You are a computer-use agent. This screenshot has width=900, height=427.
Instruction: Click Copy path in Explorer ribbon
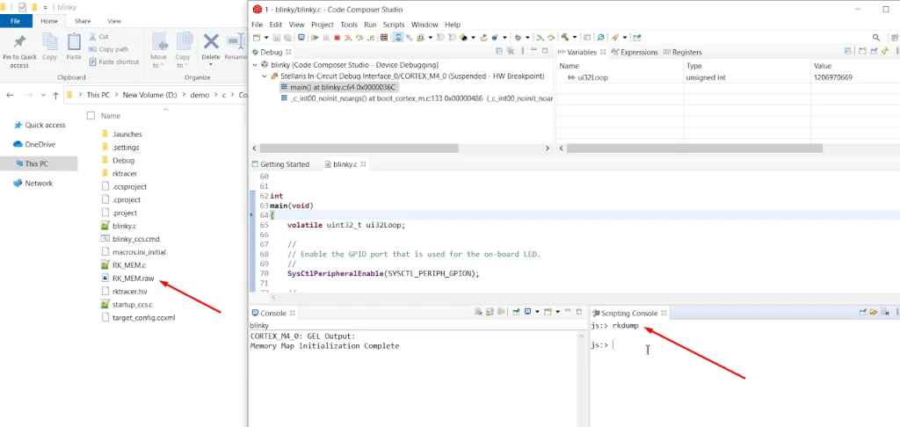click(109, 49)
